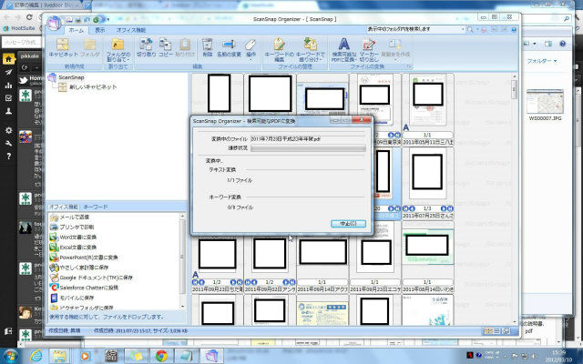
Task: Open ScanSnap Organizer help icon
Action: [x=514, y=29]
